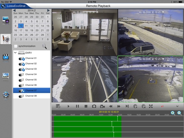Expand the toolbar chevron at right
The width and height of the screenshot is (184, 138).
pyautogui.click(x=177, y=106)
